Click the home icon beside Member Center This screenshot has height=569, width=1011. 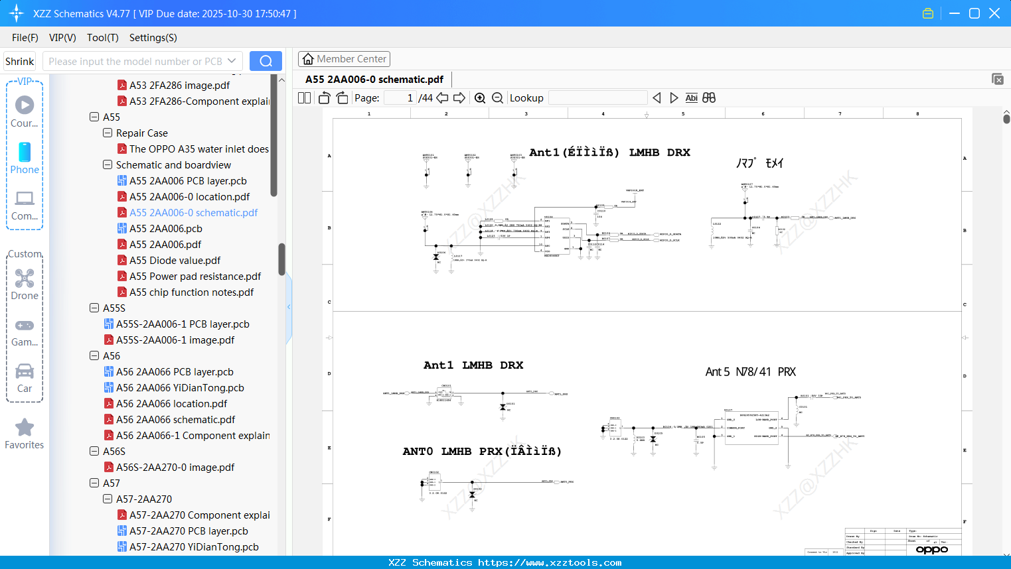click(x=308, y=59)
